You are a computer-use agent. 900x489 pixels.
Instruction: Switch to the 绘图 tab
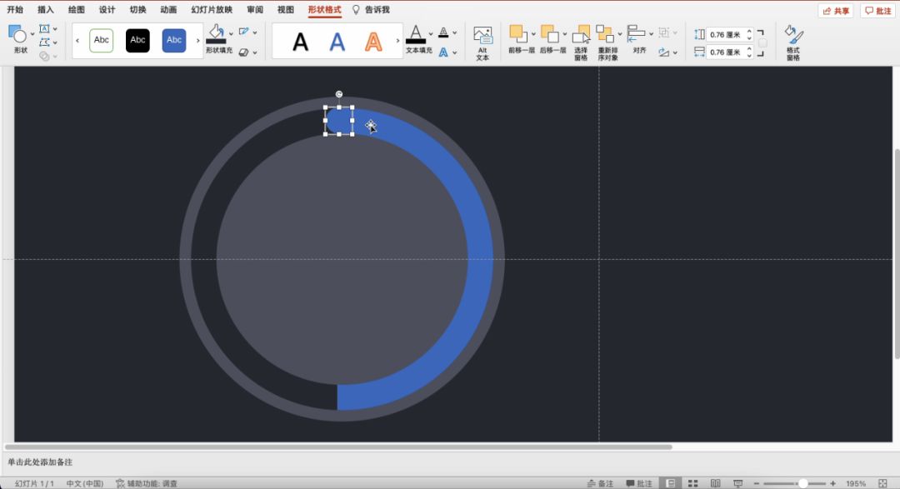(x=77, y=9)
